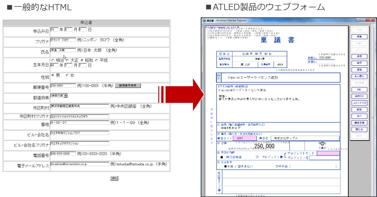Click the 250,000 amount field
The image size is (377, 197).
click(x=264, y=146)
